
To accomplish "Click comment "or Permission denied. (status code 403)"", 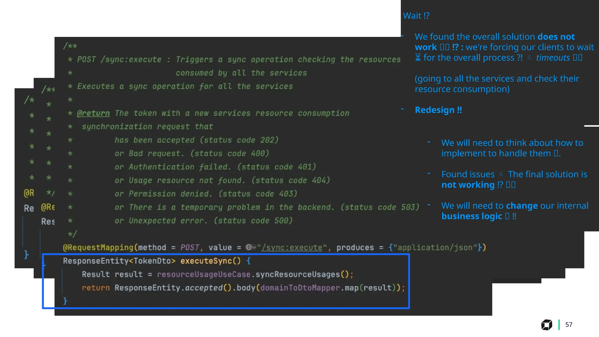I will 206,194.
